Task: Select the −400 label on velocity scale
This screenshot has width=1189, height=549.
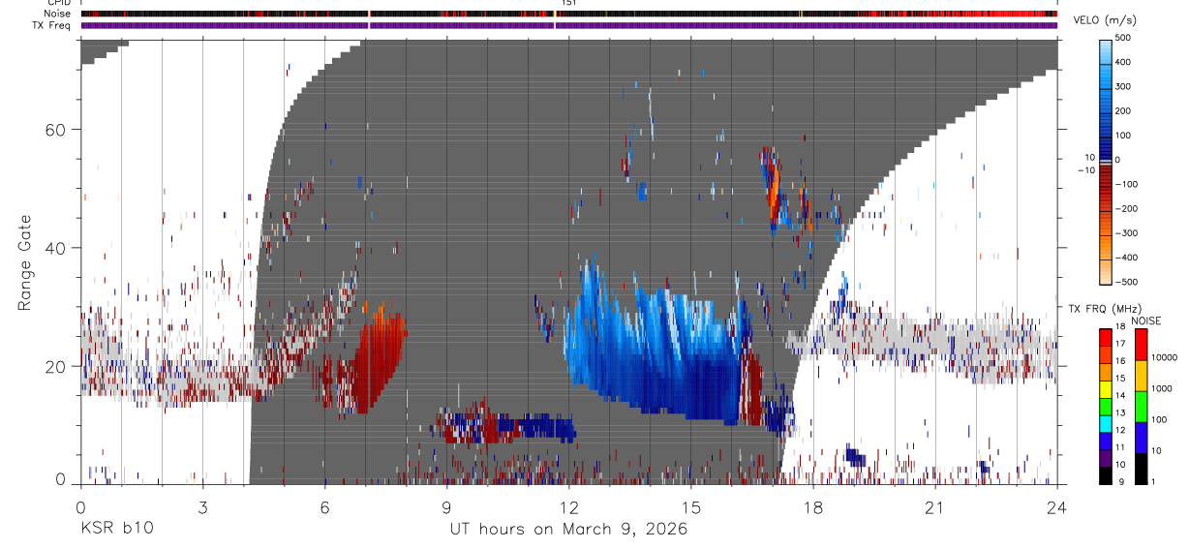Action: [x=1128, y=258]
